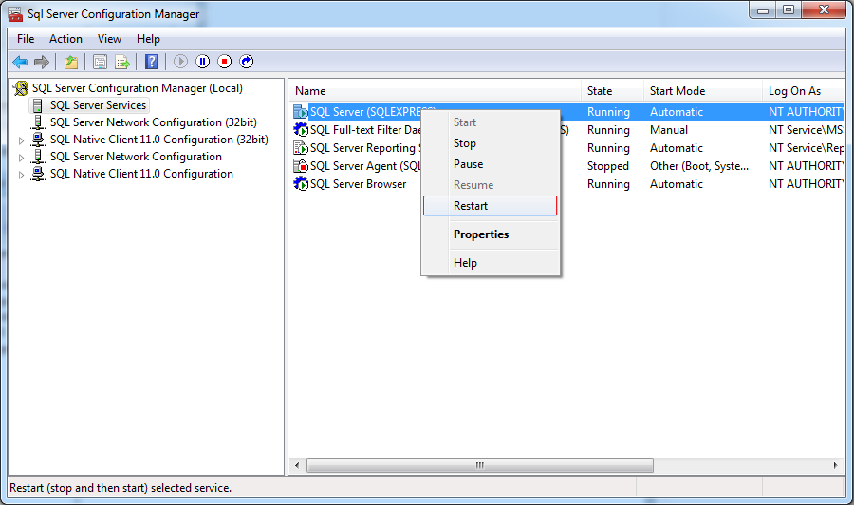
Task: Click the Properties toolbar icon
Action: click(100, 62)
